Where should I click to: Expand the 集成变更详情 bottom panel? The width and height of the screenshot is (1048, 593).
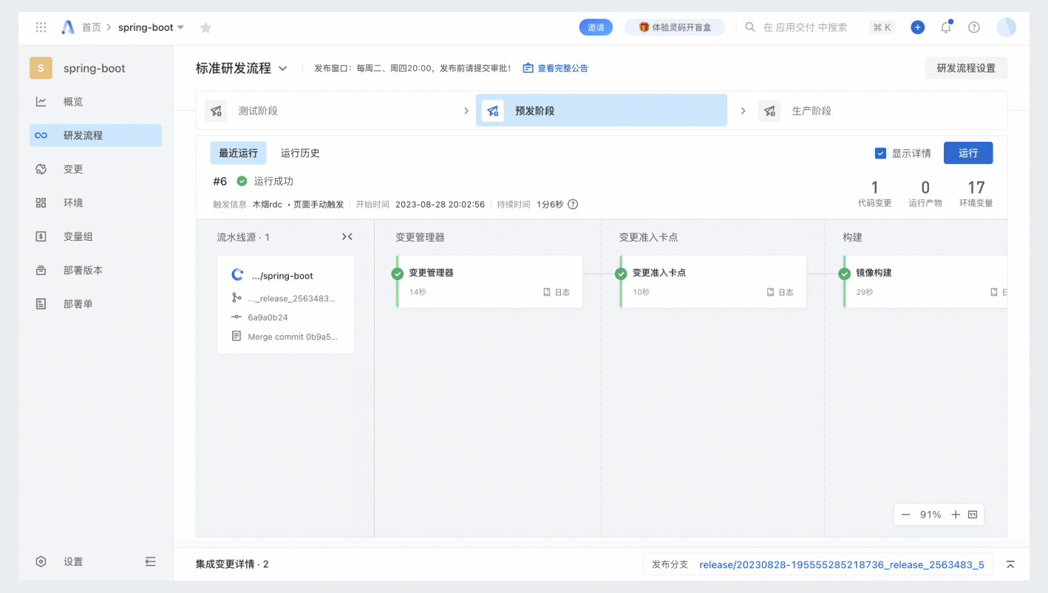pyautogui.click(x=1010, y=564)
